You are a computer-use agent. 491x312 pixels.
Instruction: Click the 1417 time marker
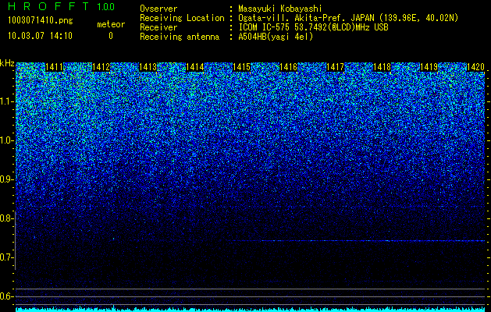click(x=335, y=67)
